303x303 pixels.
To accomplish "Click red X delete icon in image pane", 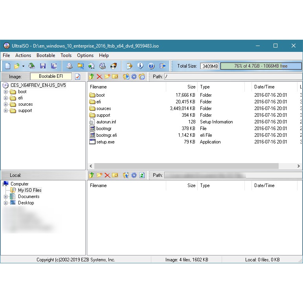I will 99,77.
